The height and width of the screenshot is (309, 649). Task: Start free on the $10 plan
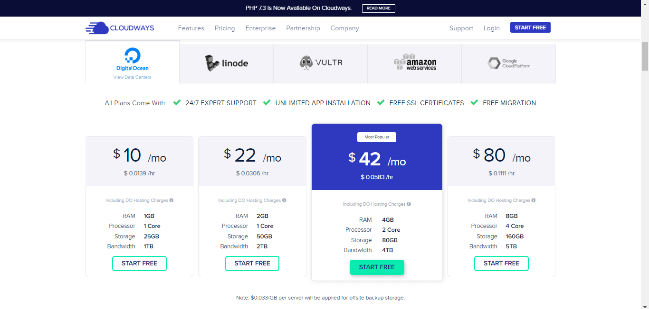point(139,264)
